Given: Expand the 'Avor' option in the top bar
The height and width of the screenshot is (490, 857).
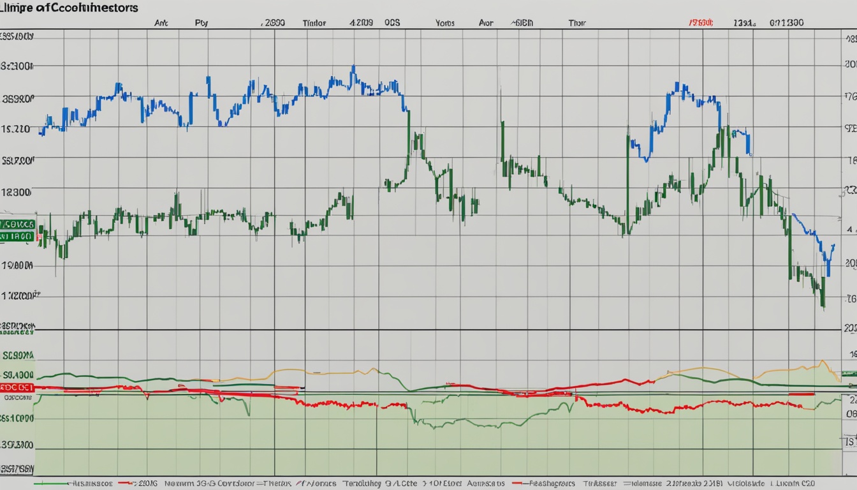Looking at the screenshot, I should pyautogui.click(x=486, y=22).
